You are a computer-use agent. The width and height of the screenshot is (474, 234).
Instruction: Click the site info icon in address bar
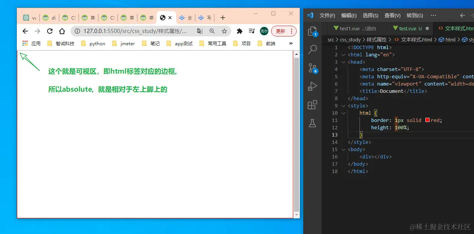click(77, 31)
